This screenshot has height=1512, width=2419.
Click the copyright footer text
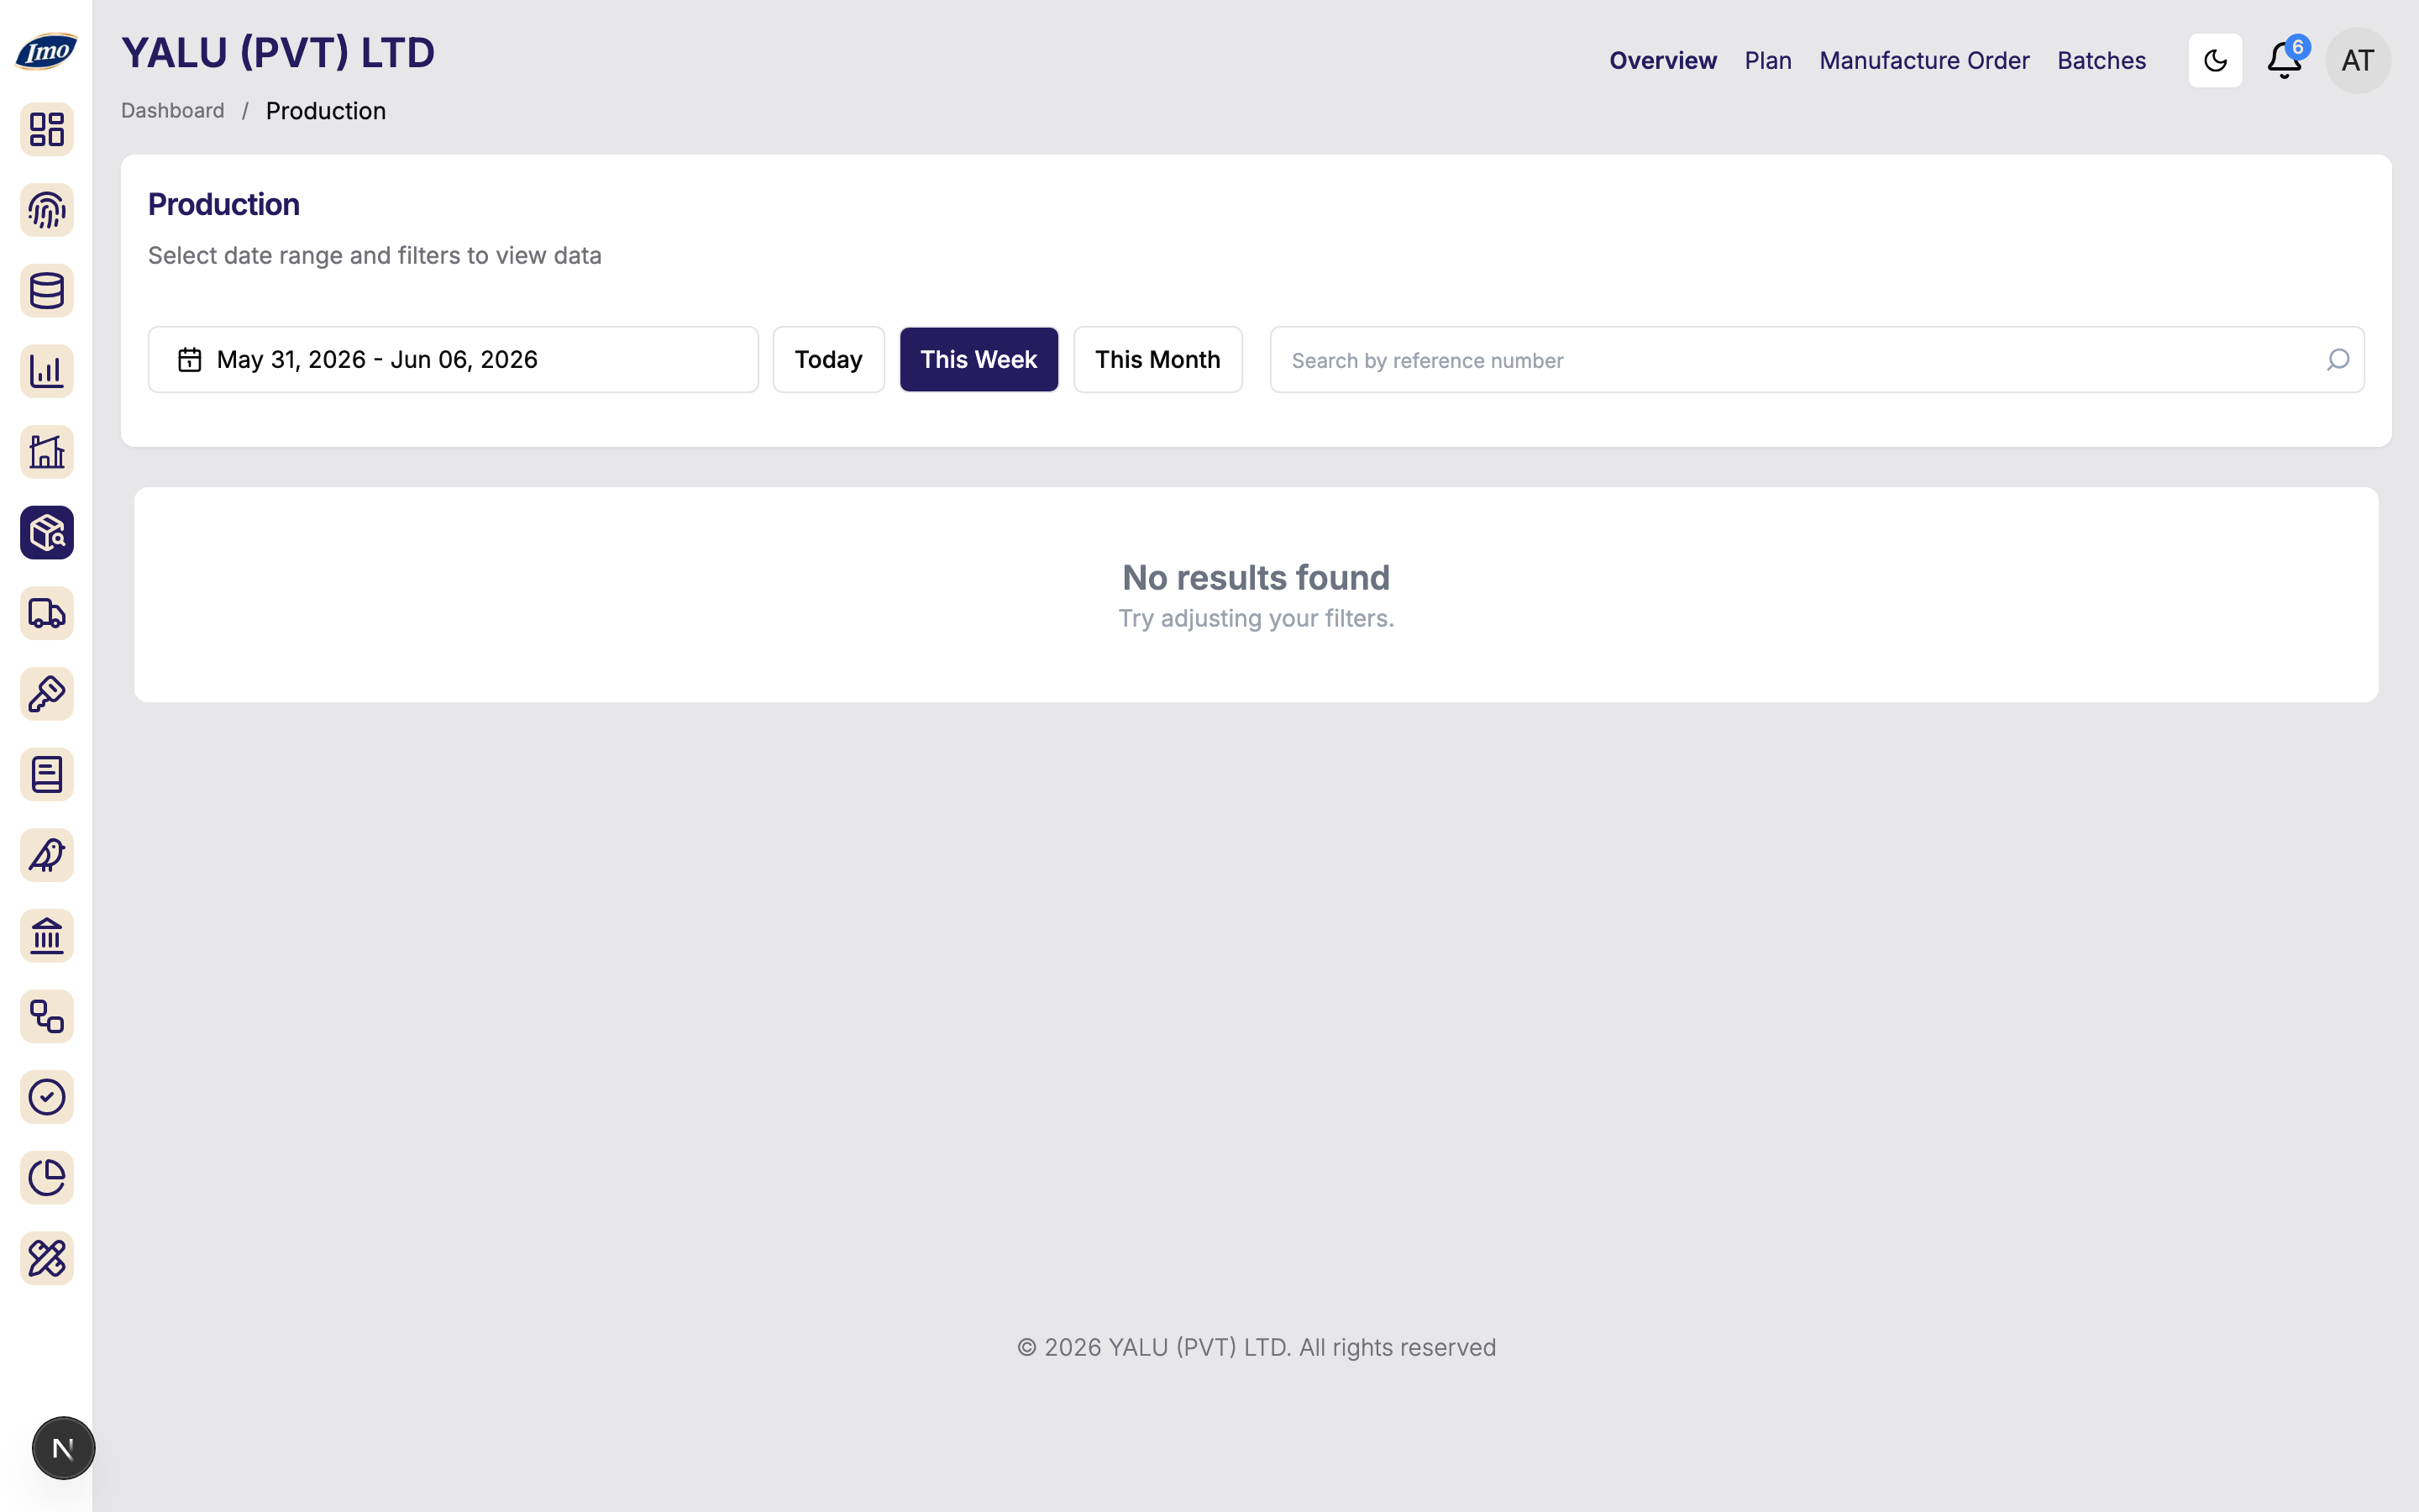[1257, 1348]
